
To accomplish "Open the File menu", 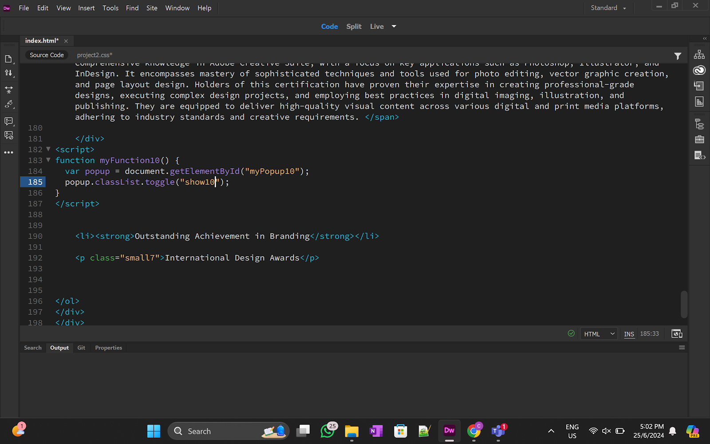I will pos(24,8).
